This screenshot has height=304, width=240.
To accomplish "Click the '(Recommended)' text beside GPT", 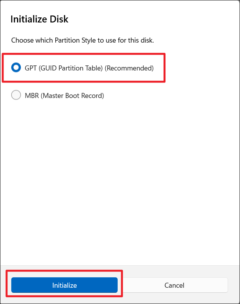I will pyautogui.click(x=130, y=68).
